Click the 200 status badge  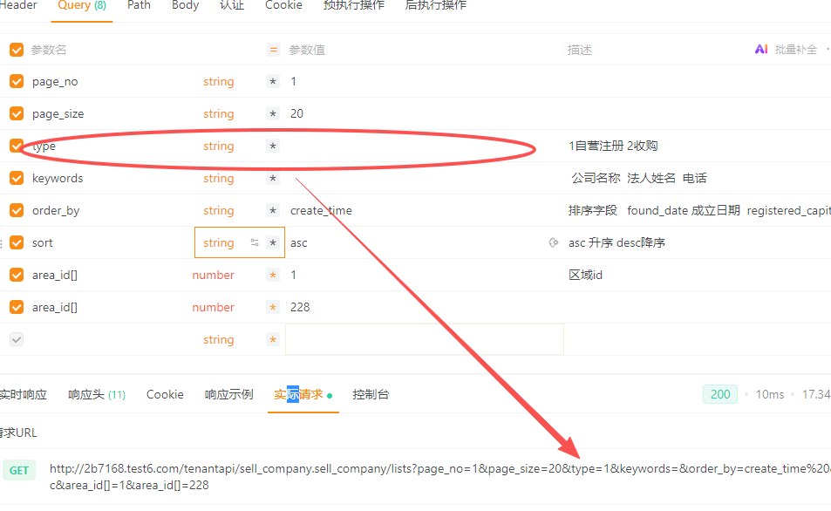coord(719,394)
